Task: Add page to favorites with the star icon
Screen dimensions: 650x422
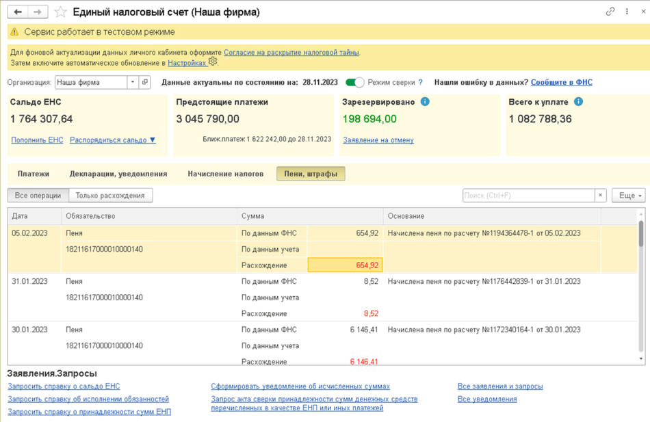Action: (61, 12)
